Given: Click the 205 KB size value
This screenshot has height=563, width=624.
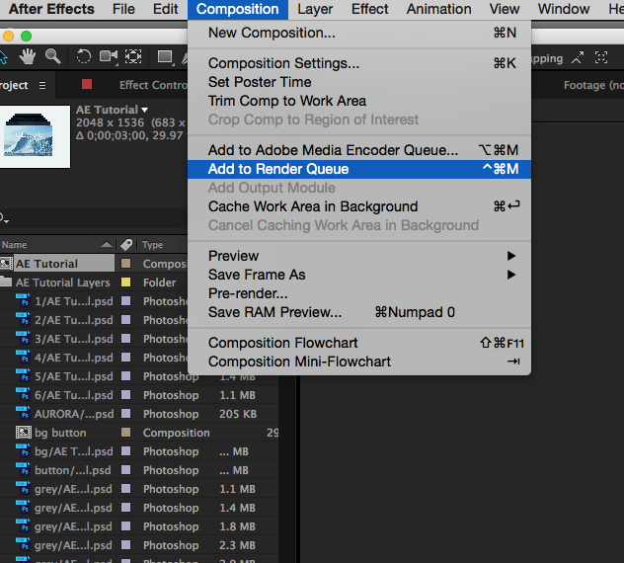Looking at the screenshot, I should 238,414.
